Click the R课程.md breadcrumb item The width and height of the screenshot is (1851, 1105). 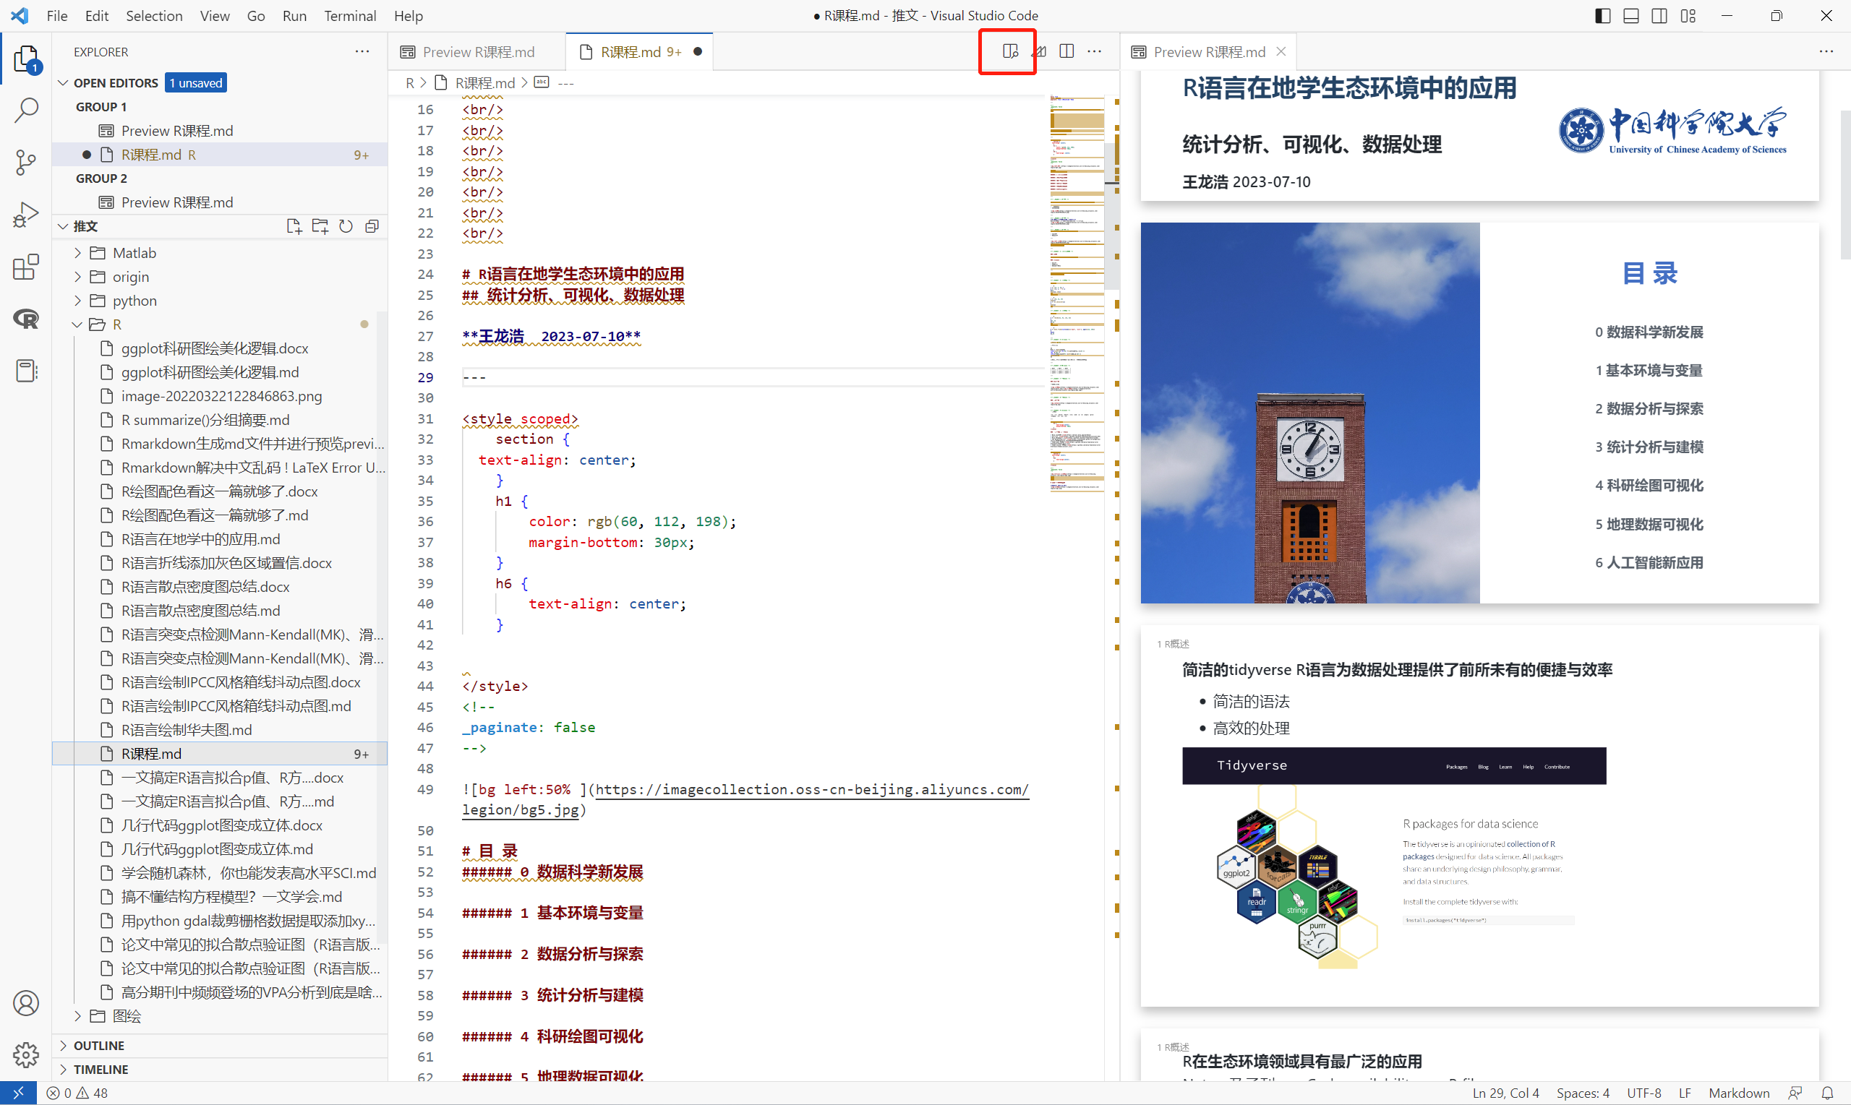[x=485, y=82]
